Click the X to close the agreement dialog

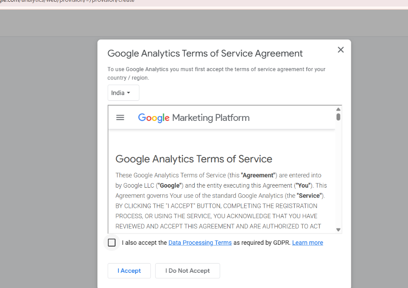(x=340, y=50)
